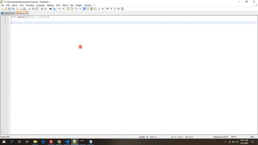Viewport: 258px width, 145px height.
Task: Click the Close All toolbar icon
Action: click(21, 9)
